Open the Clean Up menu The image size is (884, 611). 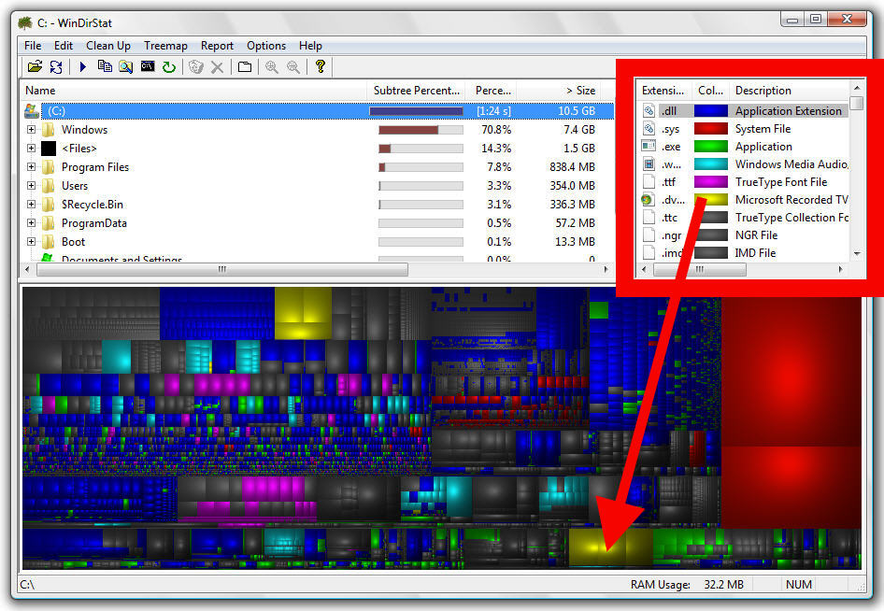[x=108, y=46]
